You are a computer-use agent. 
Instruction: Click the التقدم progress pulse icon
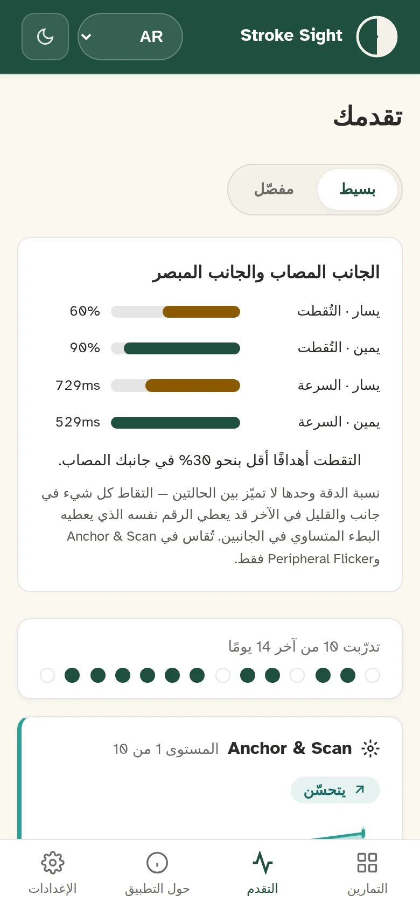[263, 862]
